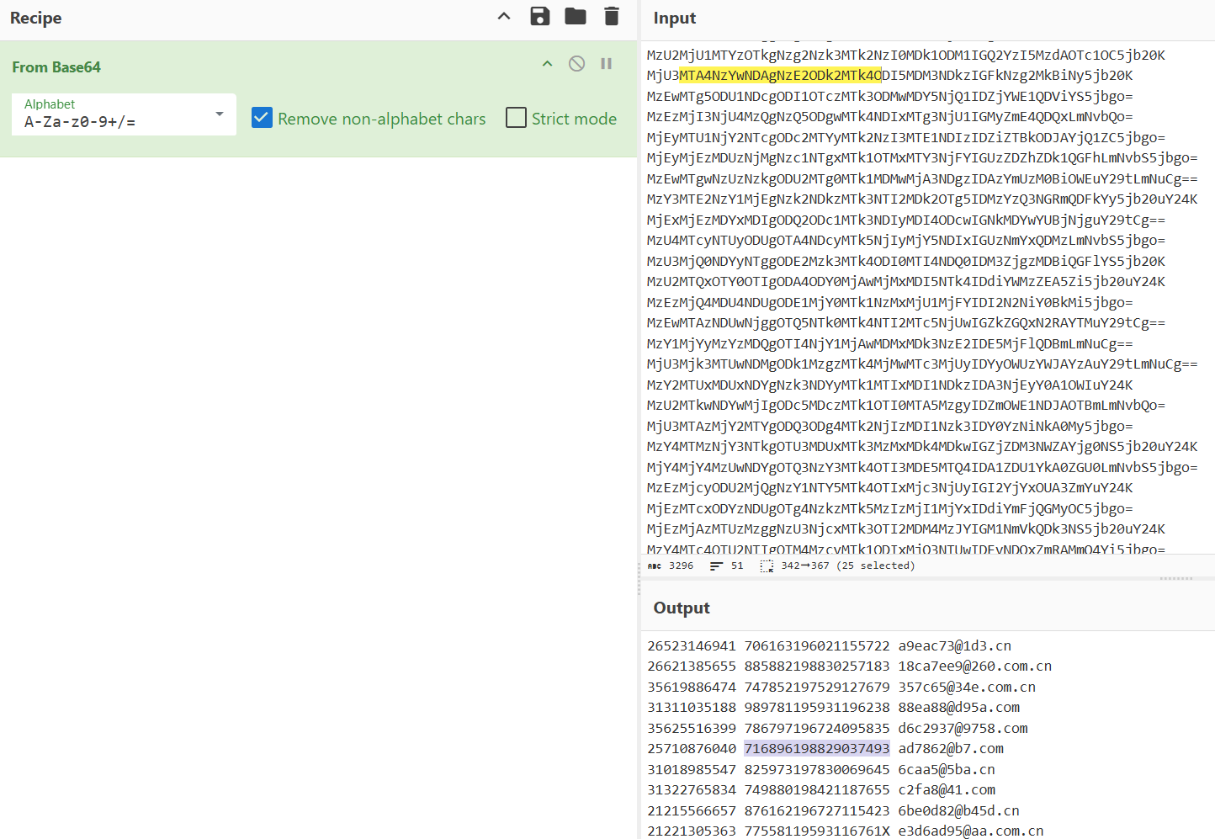The width and height of the screenshot is (1215, 839).
Task: Click the line count icon in status bar
Action: pyautogui.click(x=716, y=566)
